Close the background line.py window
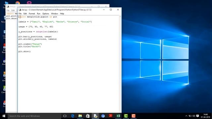Viewport: 212px width, 119px height. [106, 6]
